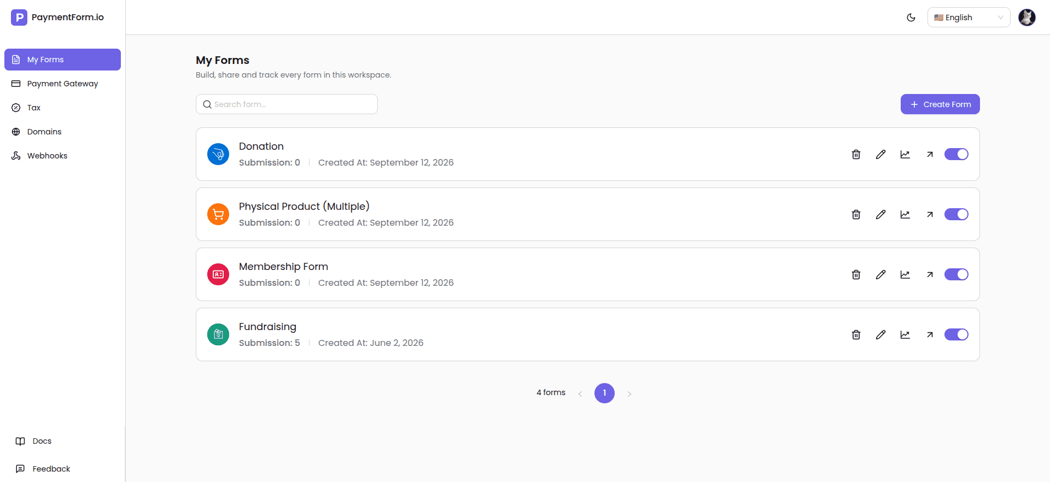View analytics for Physical Product form
Image resolution: width=1050 pixels, height=482 pixels.
(905, 215)
